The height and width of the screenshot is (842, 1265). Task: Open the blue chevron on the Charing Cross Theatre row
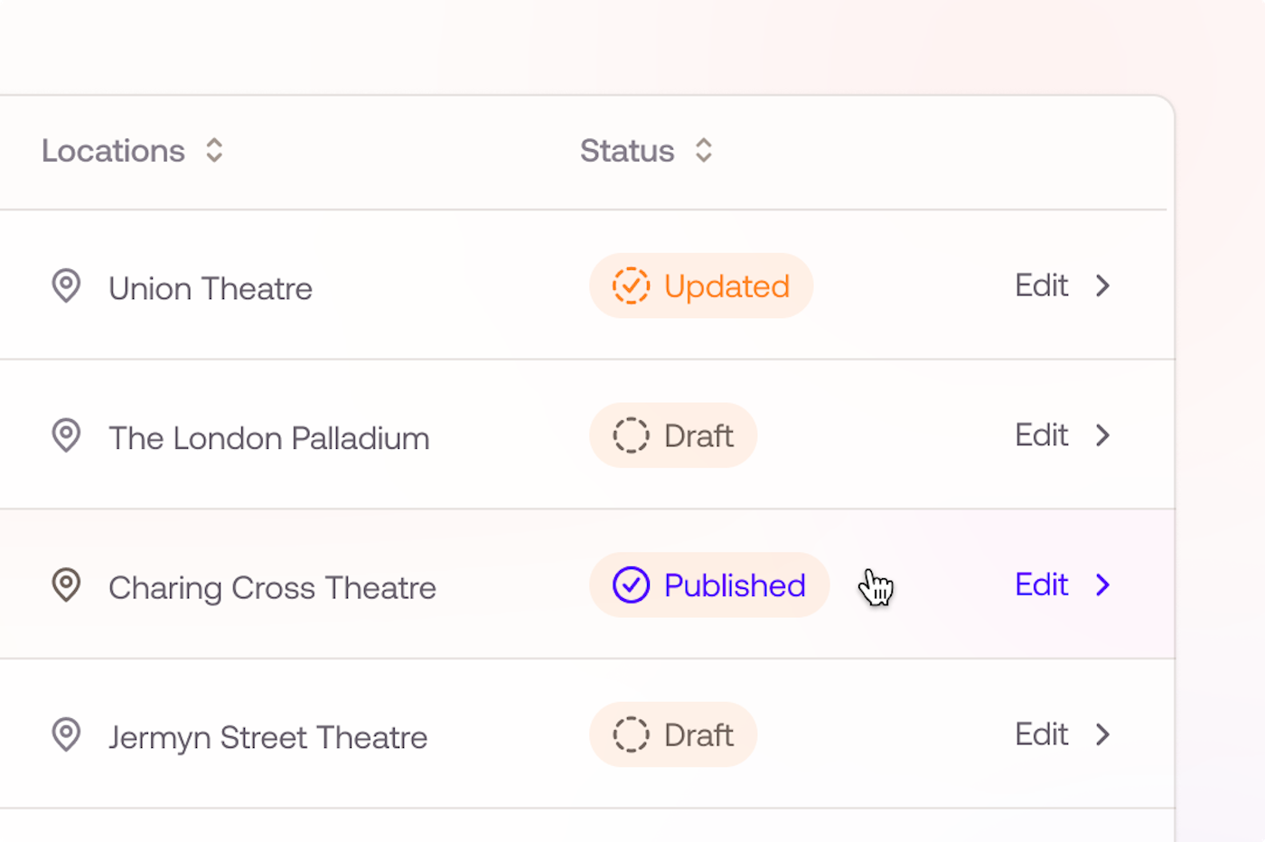coord(1102,585)
